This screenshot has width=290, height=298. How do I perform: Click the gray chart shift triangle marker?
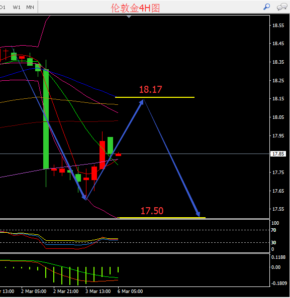coord(129,17)
